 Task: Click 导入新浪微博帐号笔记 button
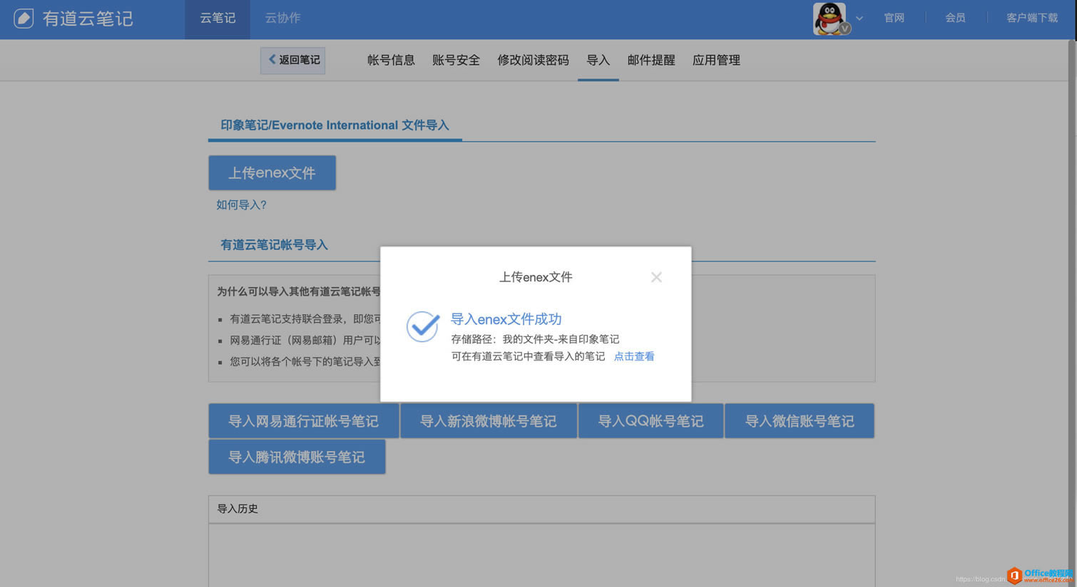click(488, 421)
